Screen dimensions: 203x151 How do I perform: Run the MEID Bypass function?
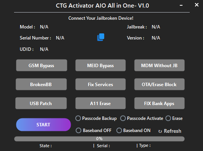click(100, 65)
